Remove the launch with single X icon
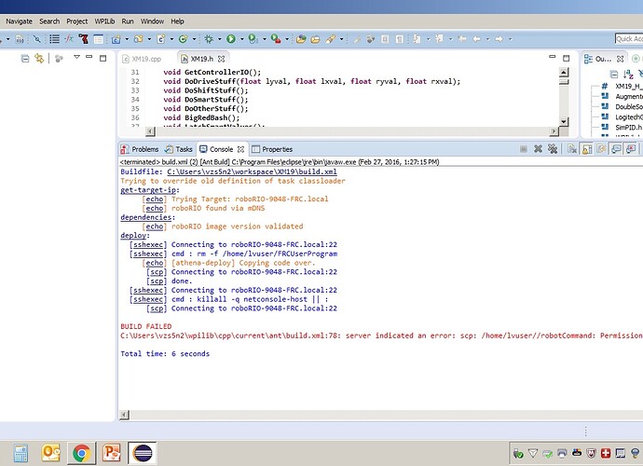Image resolution: width=643 pixels, height=466 pixels. click(x=538, y=149)
